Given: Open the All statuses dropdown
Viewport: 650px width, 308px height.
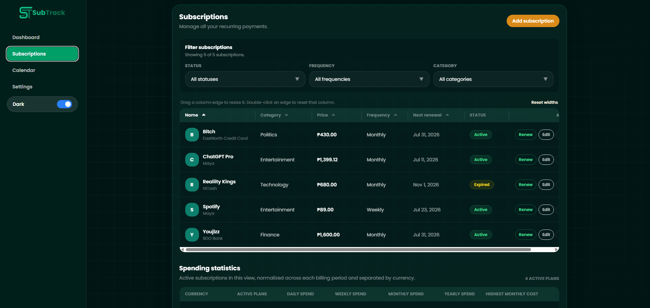Looking at the screenshot, I should (245, 79).
